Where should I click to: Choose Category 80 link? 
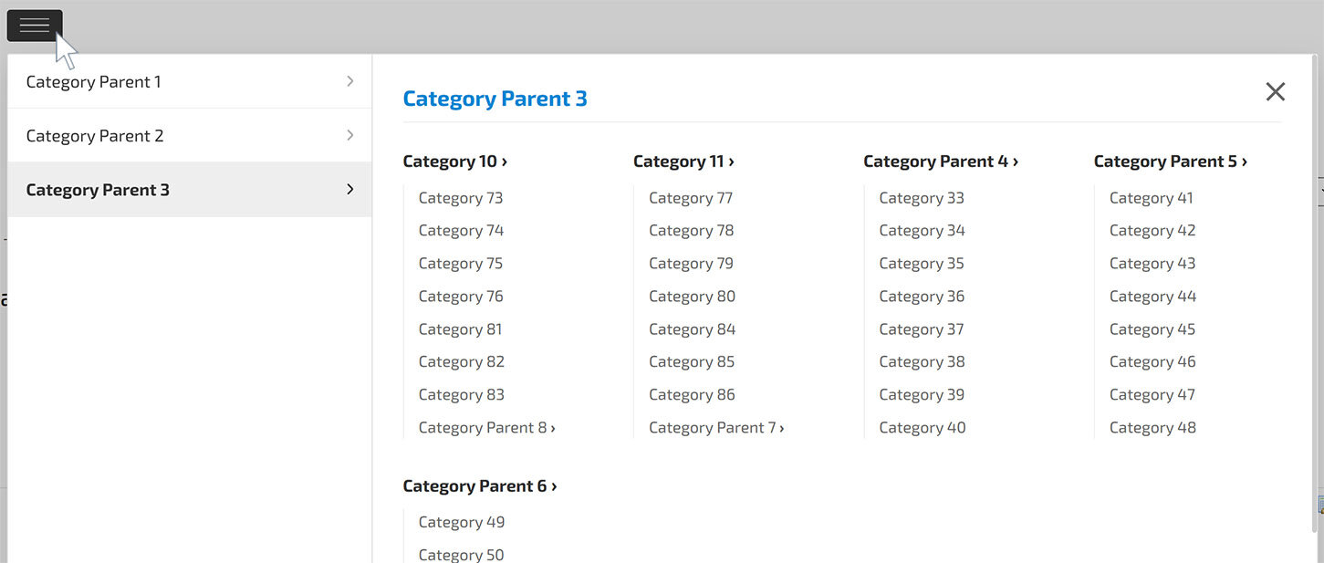pyautogui.click(x=692, y=297)
